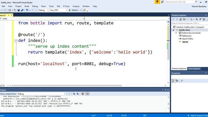Viewport: 208px width, 117px height.
Task: Open the Properties panel options dropdown
Action: click(x=206, y=73)
